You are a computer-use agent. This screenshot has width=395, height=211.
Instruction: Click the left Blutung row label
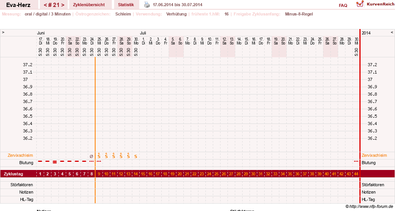point(26,163)
